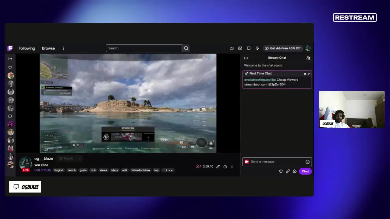Click the OGBLAZE screen label with monitor icon
The image size is (390, 219).
pos(25,187)
